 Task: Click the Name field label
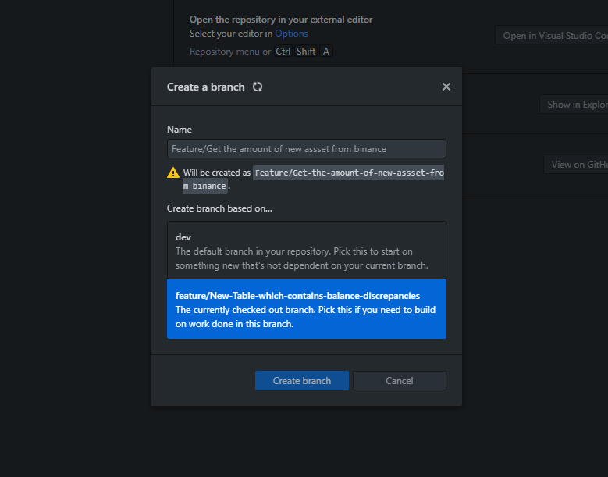(x=180, y=130)
